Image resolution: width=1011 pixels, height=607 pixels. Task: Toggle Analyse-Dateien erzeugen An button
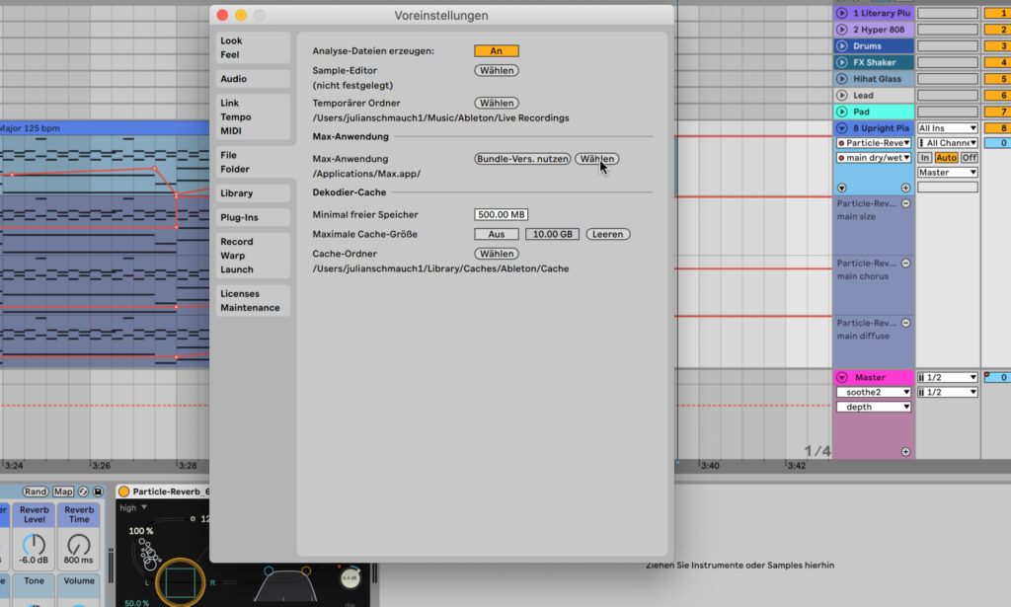(x=496, y=51)
